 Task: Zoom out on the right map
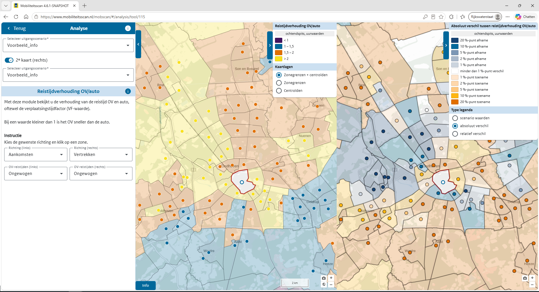click(532, 284)
